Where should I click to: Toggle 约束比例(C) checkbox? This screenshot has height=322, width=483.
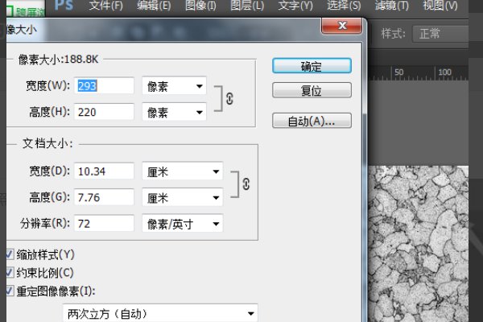tap(10, 273)
